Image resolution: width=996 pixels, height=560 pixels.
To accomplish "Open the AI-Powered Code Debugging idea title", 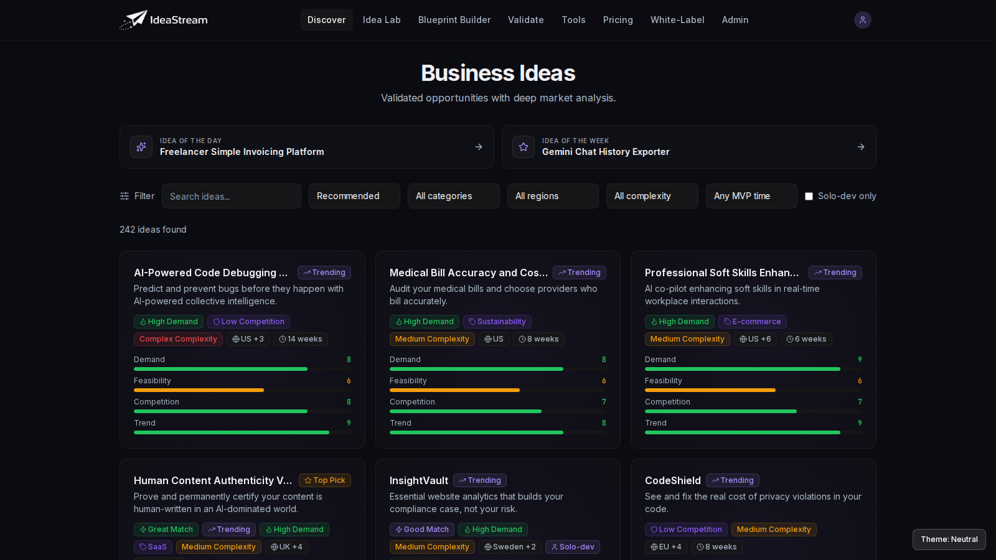I will click(x=211, y=273).
